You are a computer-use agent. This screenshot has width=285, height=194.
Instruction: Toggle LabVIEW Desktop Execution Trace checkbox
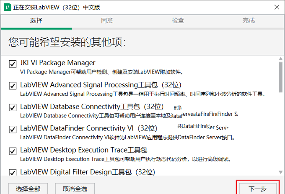(13, 151)
